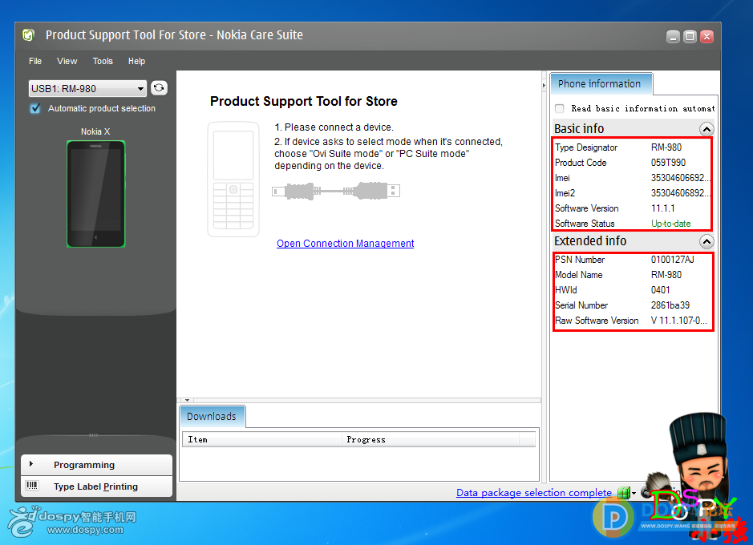Click the barcode icon next to Type Label Printing
753x545 pixels.
click(32, 486)
